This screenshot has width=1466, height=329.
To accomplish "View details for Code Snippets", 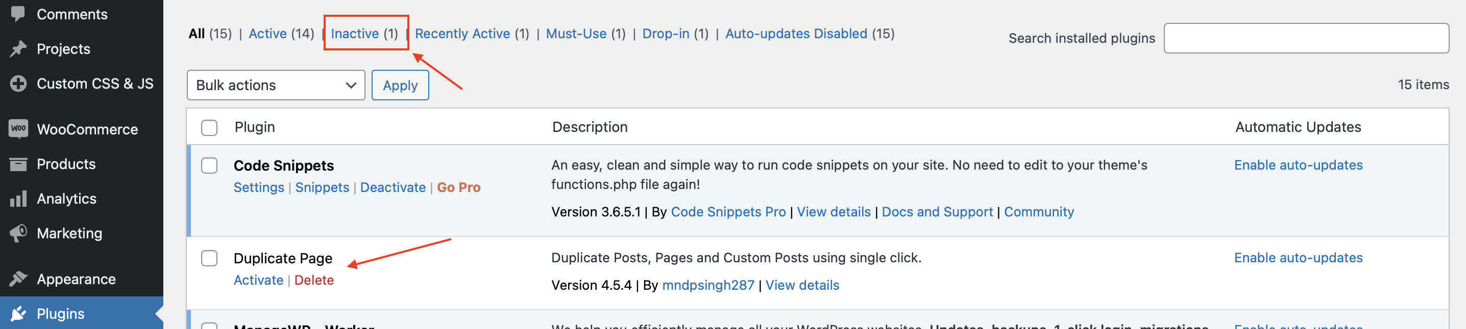I will point(834,212).
